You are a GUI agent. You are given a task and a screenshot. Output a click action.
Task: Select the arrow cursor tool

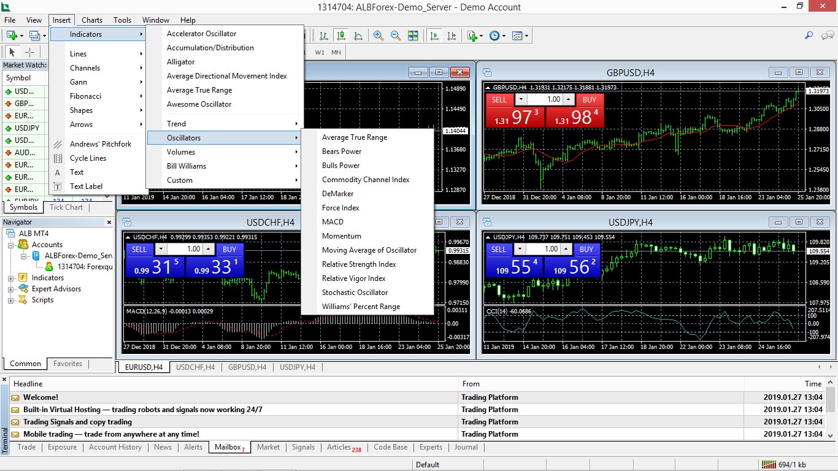(x=12, y=52)
